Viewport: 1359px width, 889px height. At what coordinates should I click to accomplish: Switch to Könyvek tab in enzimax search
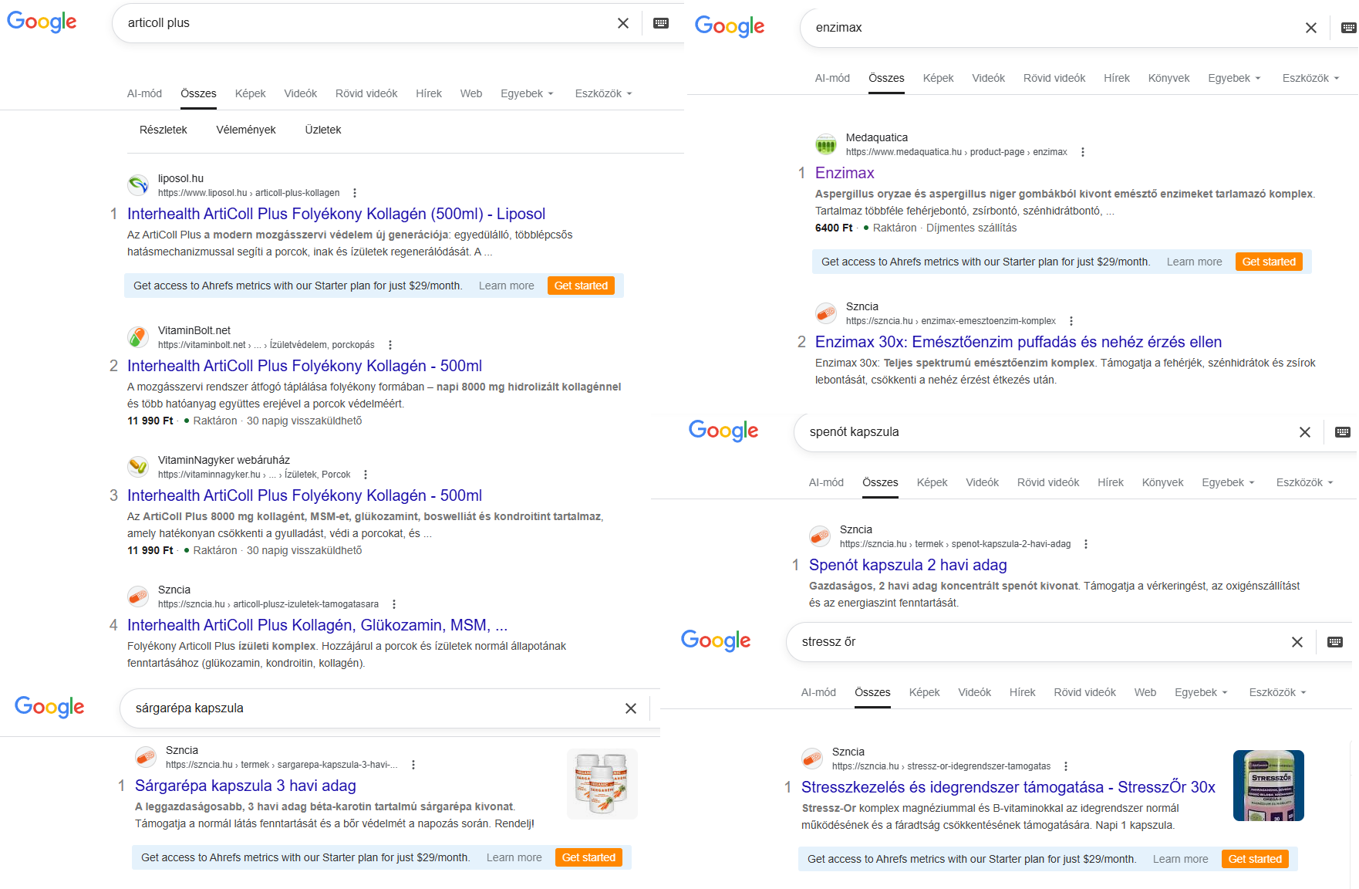1168,78
